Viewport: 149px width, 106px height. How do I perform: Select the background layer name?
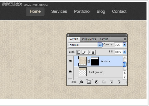pyautogui.click(x=96, y=72)
